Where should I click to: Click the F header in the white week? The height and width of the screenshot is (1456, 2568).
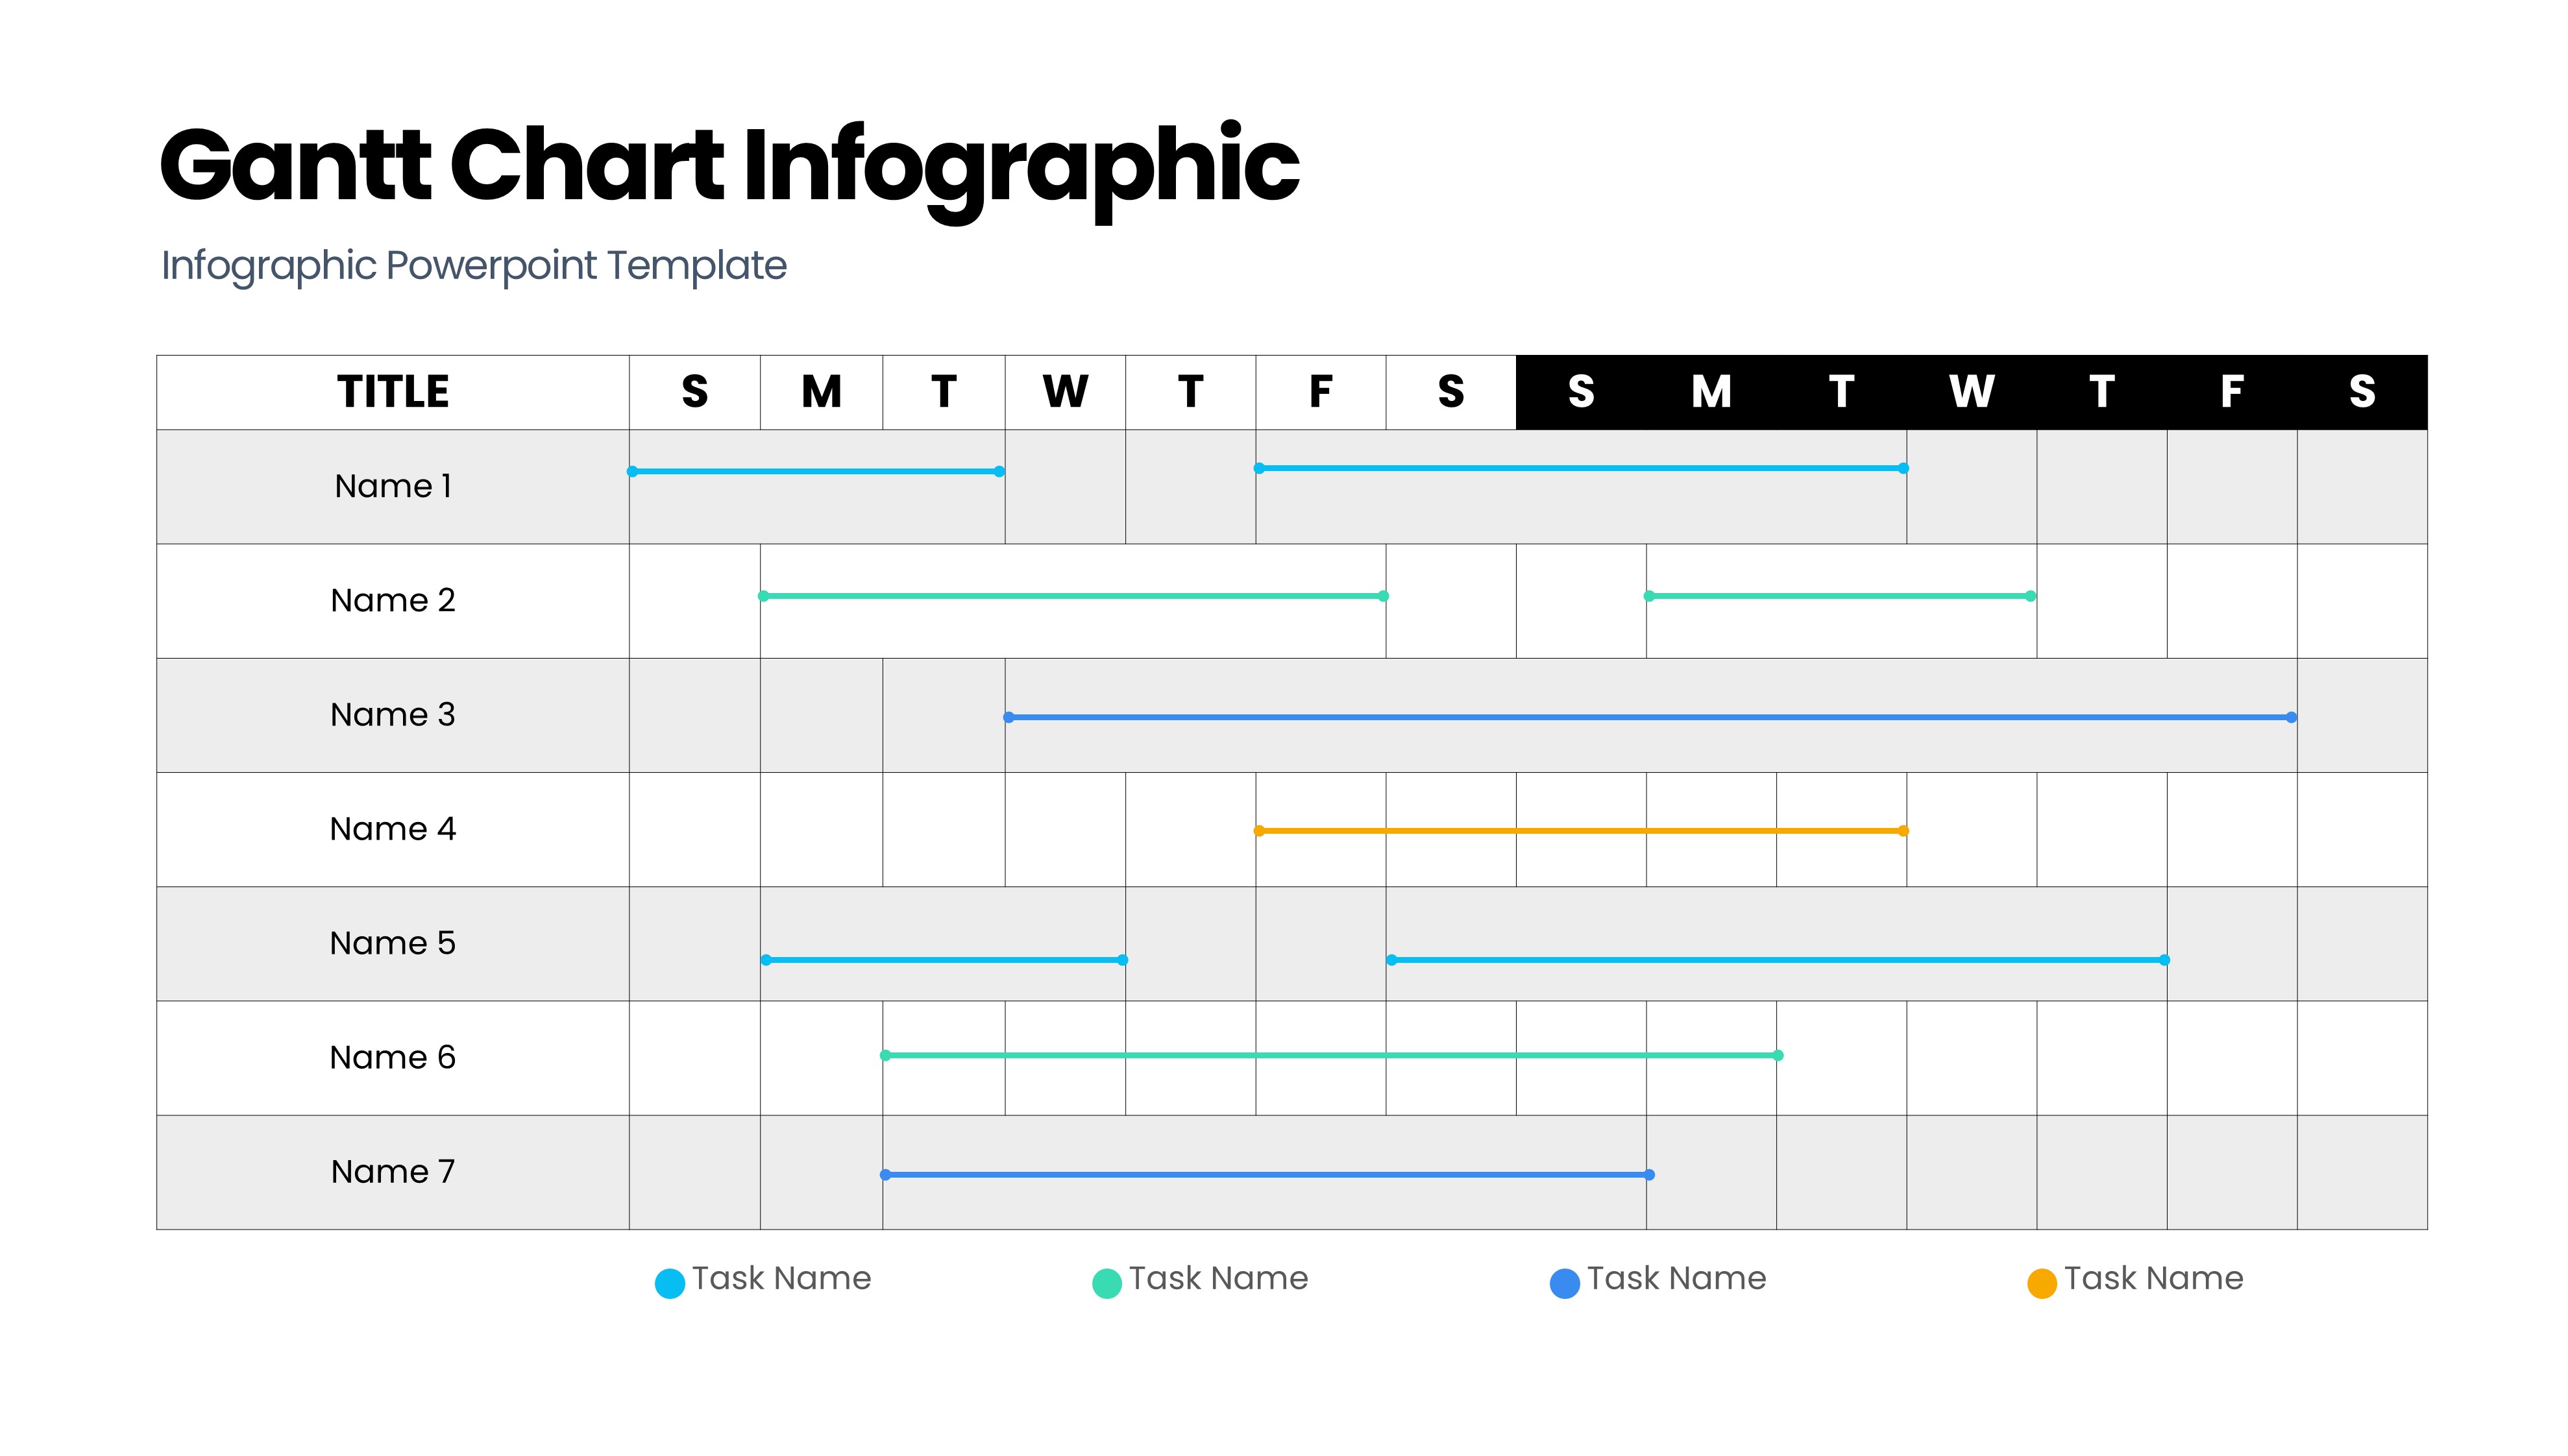(1320, 392)
